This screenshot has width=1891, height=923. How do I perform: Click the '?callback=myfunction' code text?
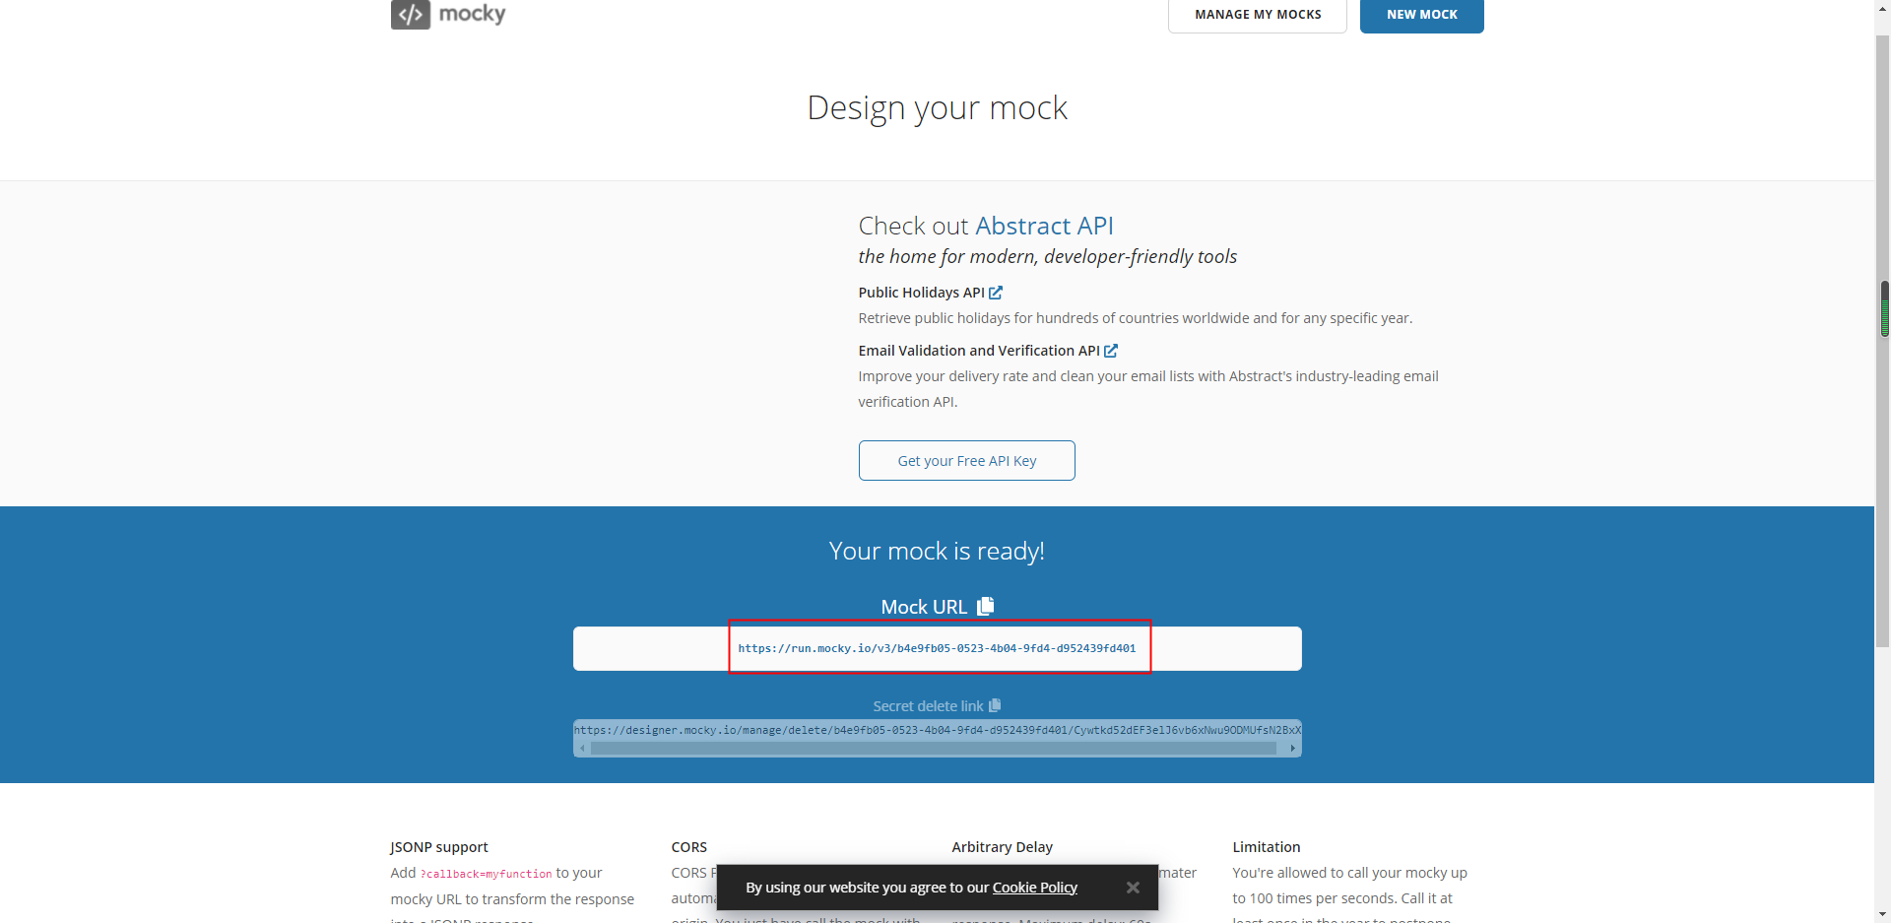pyautogui.click(x=486, y=874)
